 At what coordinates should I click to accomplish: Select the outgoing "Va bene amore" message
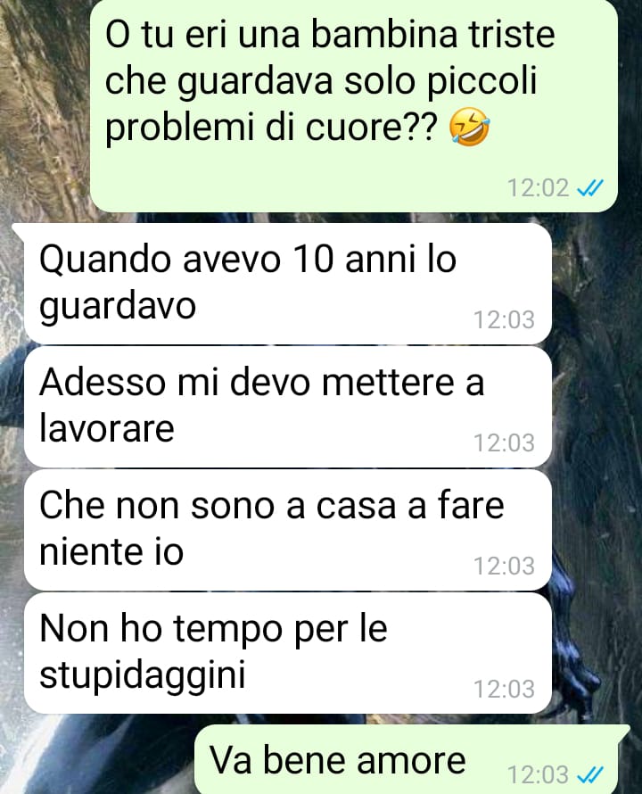pos(407,759)
